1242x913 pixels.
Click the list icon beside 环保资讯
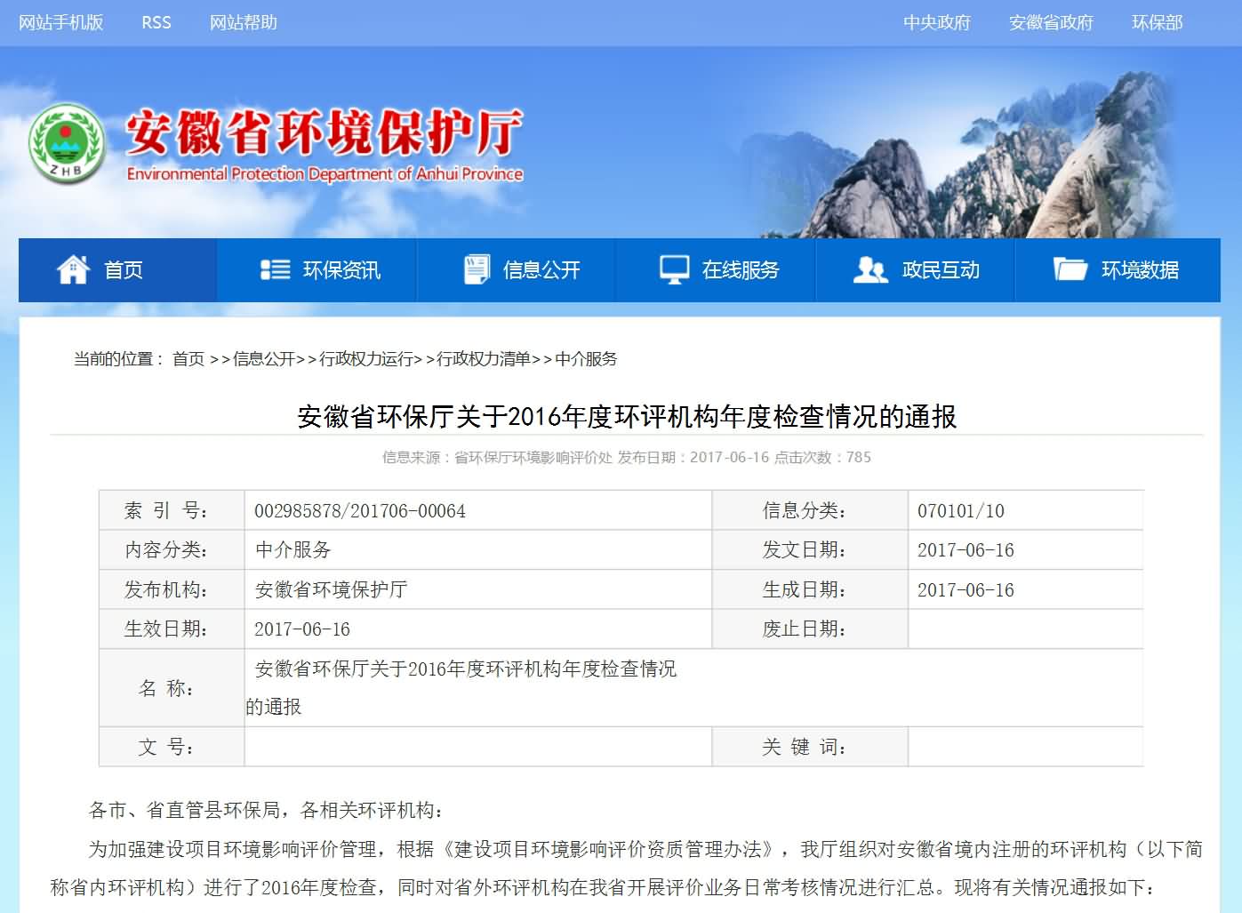point(275,269)
